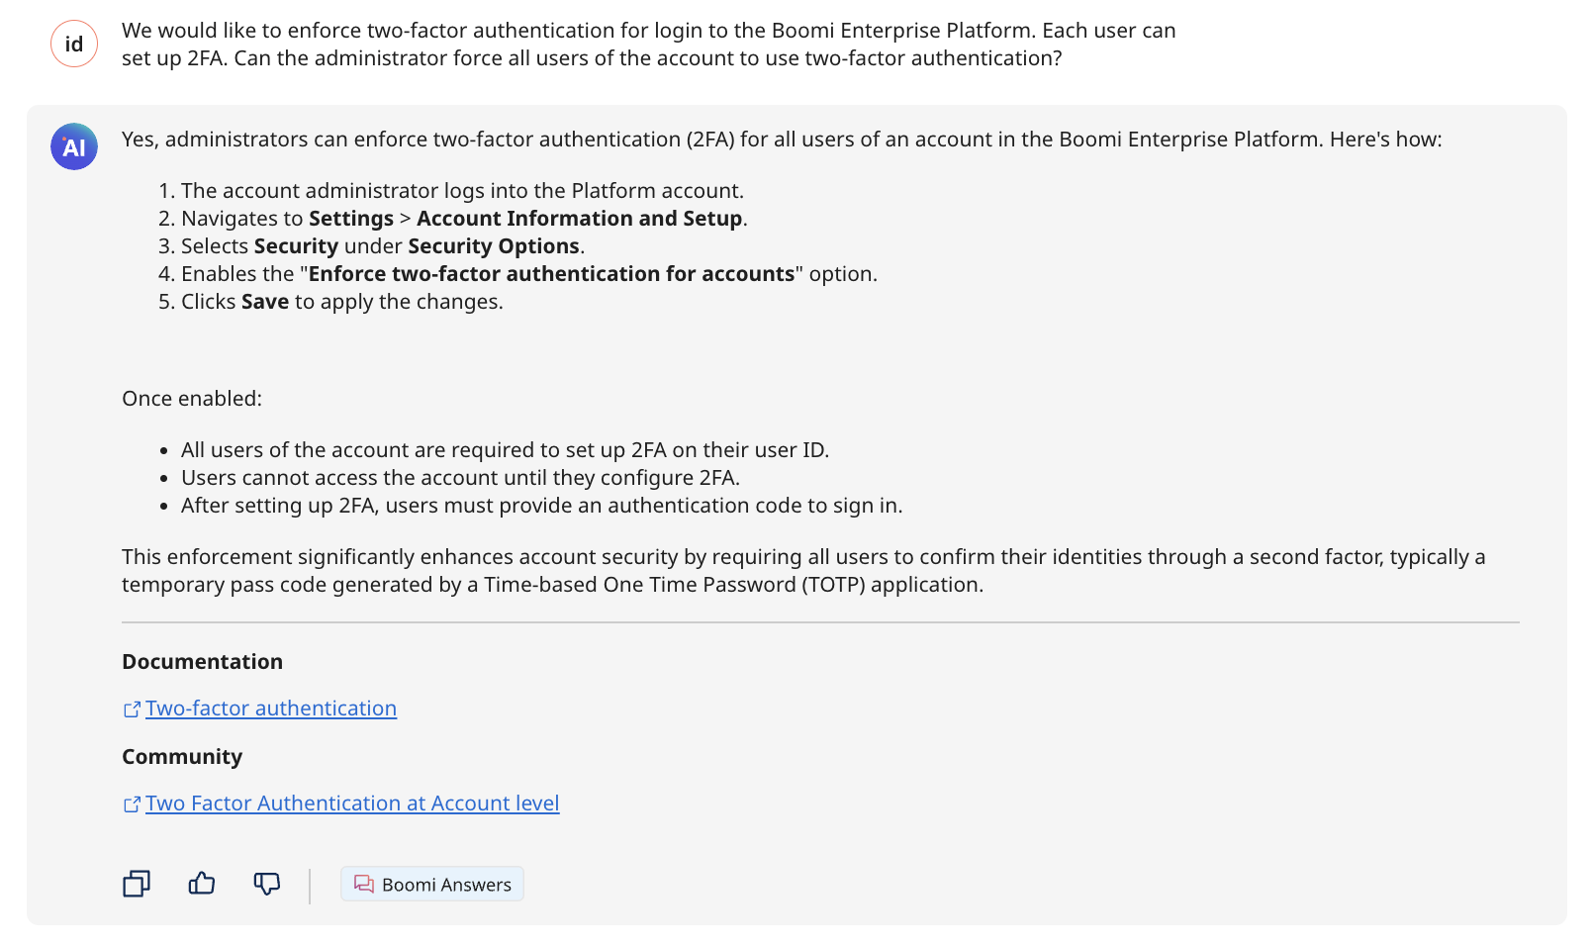This screenshot has width=1593, height=944.
Task: Copy the AI response to clipboard
Action: [x=137, y=883]
